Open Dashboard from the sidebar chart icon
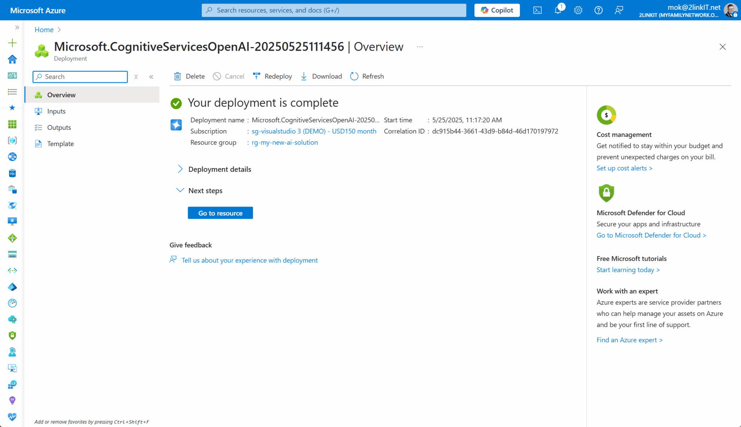Viewport: 741px width, 427px height. (12, 75)
